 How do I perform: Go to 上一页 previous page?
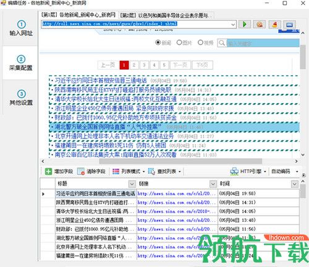click(108, 65)
